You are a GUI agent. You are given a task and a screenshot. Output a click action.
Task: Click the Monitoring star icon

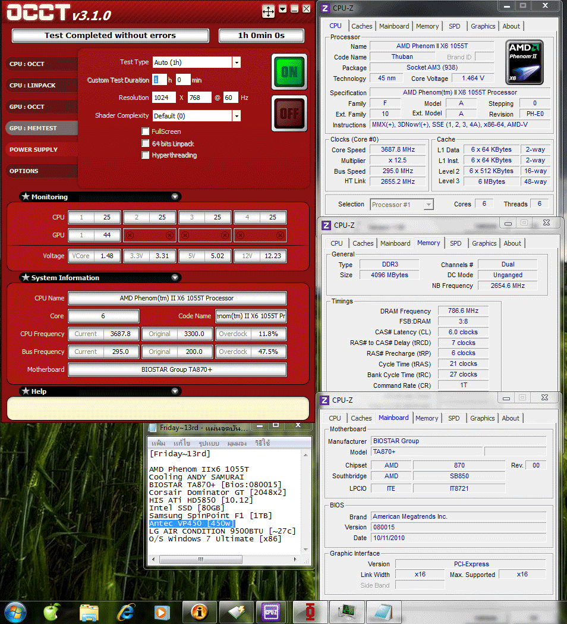26,196
